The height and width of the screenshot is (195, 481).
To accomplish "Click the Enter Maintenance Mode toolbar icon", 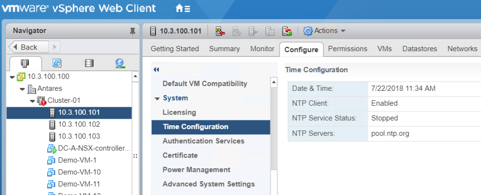I will click(220, 31).
